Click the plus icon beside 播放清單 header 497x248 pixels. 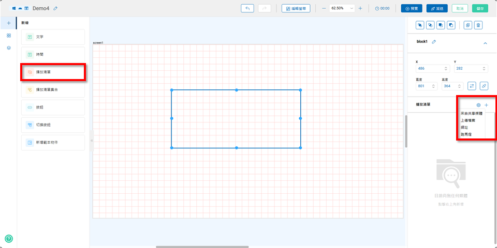(486, 105)
